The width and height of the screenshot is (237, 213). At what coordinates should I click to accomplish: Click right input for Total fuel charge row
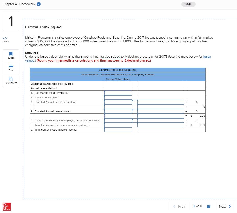(x=161, y=125)
